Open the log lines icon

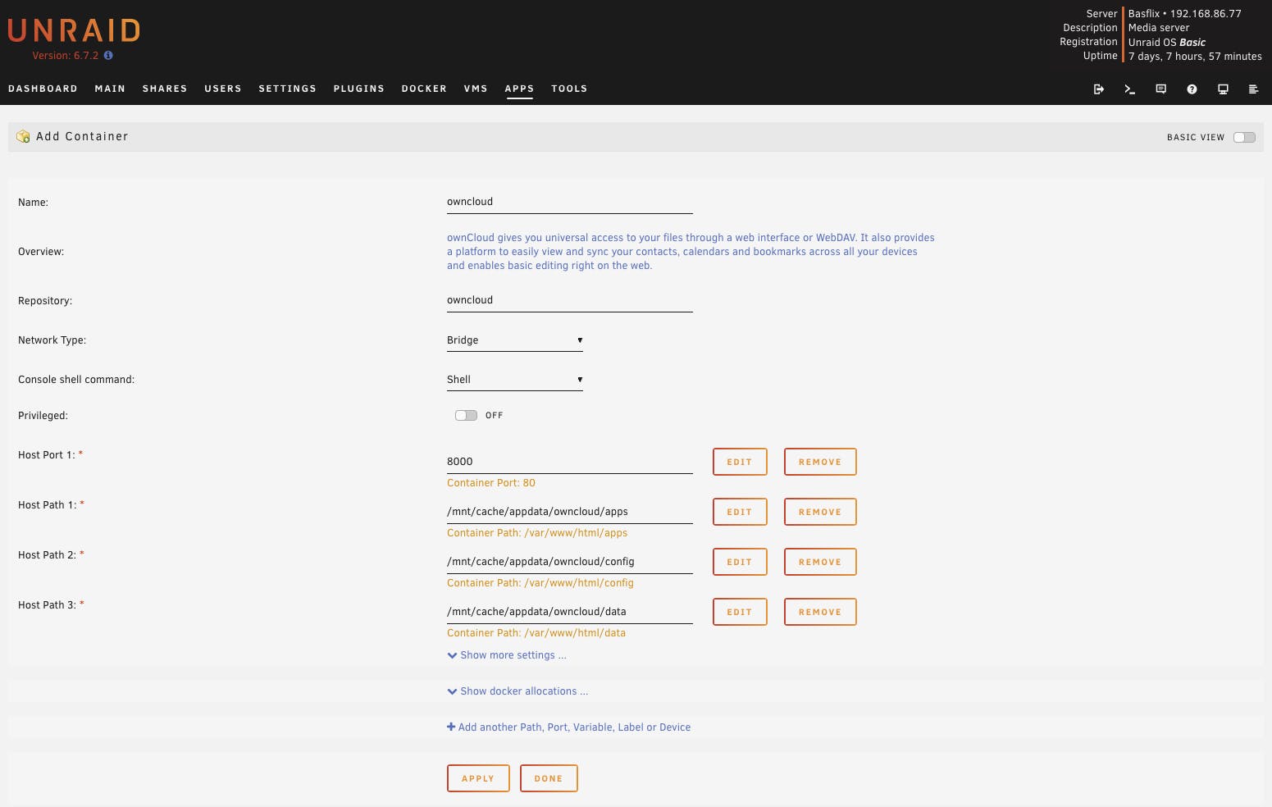tap(1253, 89)
